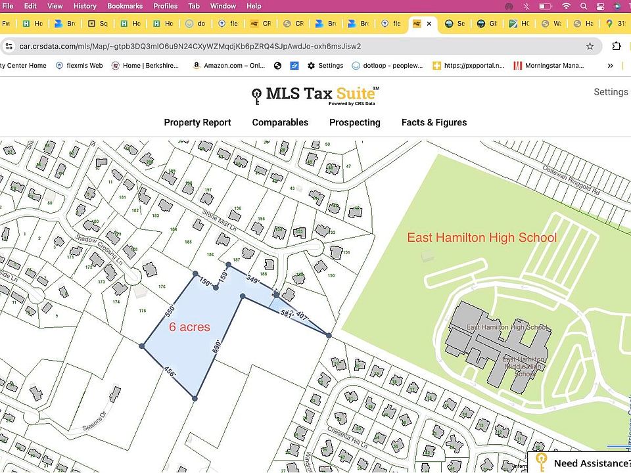
Task: Click the site information icon in address bar
Action: pyautogui.click(x=9, y=46)
